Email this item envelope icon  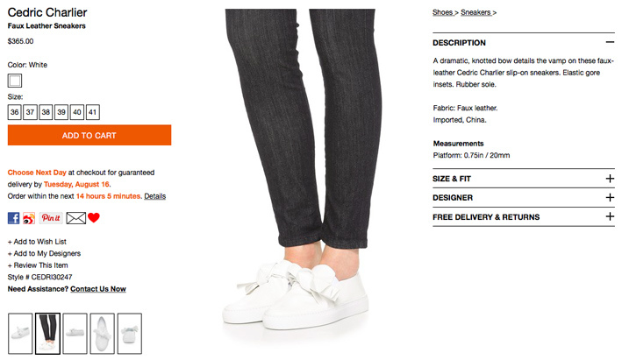75,218
